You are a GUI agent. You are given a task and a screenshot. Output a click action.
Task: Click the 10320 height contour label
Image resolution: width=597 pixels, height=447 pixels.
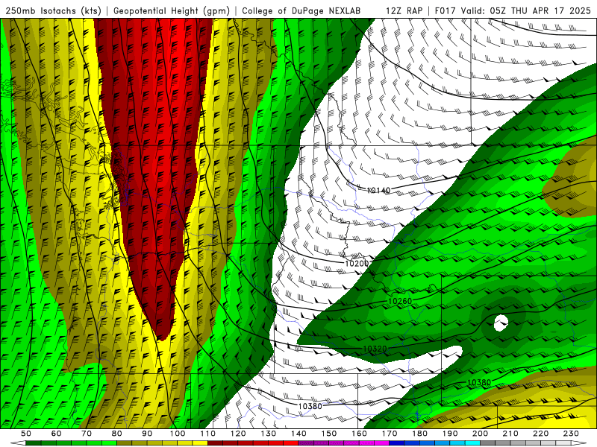click(x=375, y=349)
